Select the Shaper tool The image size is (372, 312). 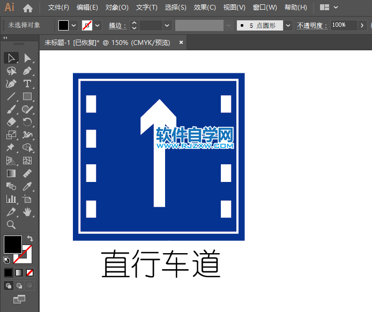[x=27, y=109]
